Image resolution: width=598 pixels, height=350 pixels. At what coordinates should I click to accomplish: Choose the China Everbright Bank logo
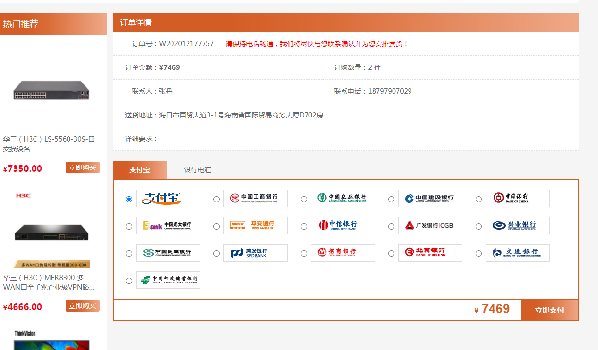click(168, 226)
